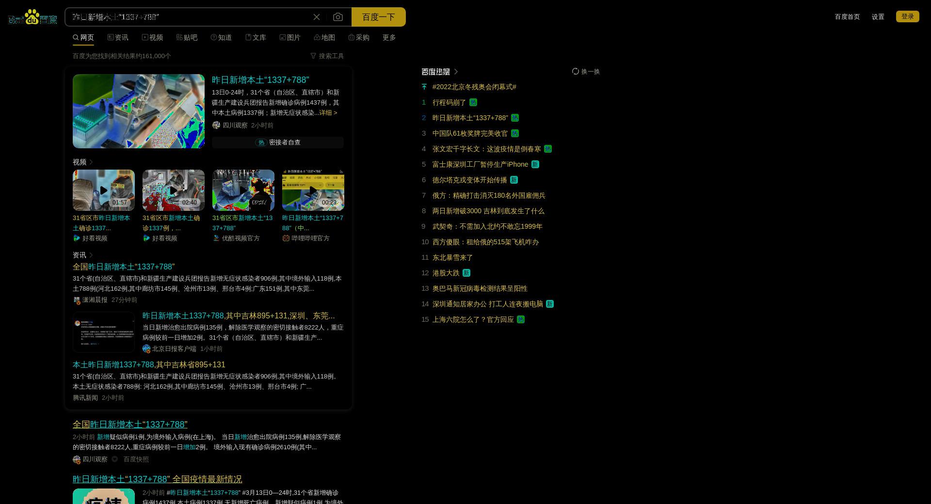Switch to the 贴吧 tab
931x504 pixels.
(187, 37)
